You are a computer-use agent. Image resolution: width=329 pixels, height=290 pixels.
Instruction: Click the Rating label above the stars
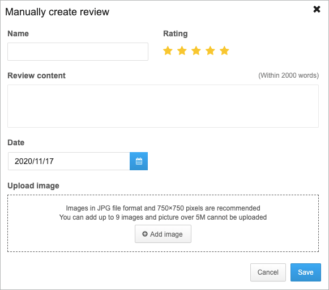[176, 33]
